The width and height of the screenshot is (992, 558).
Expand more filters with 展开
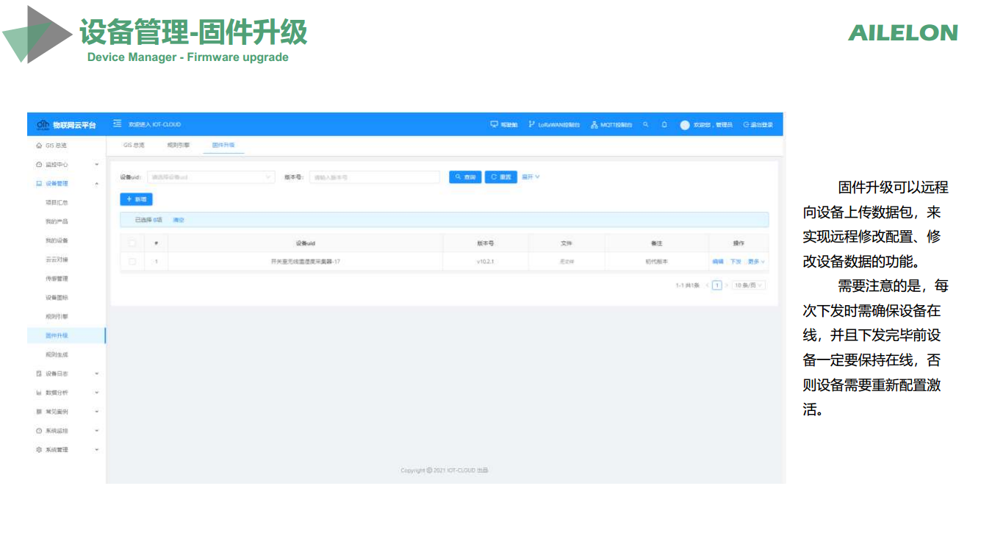[x=531, y=177]
